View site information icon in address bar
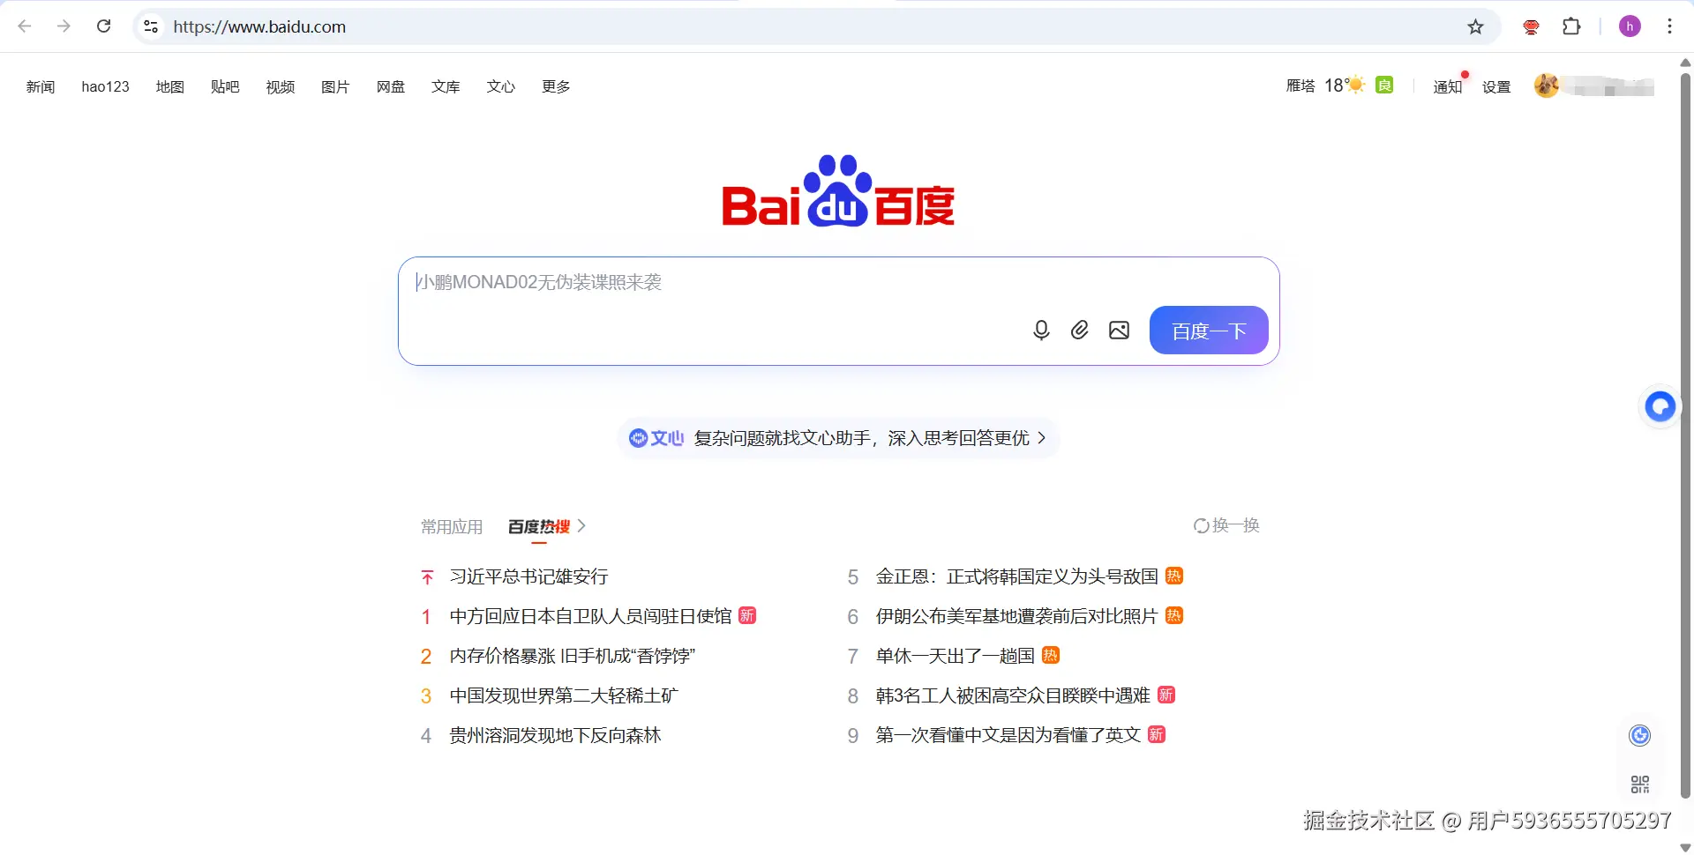The width and height of the screenshot is (1694, 855). (151, 26)
